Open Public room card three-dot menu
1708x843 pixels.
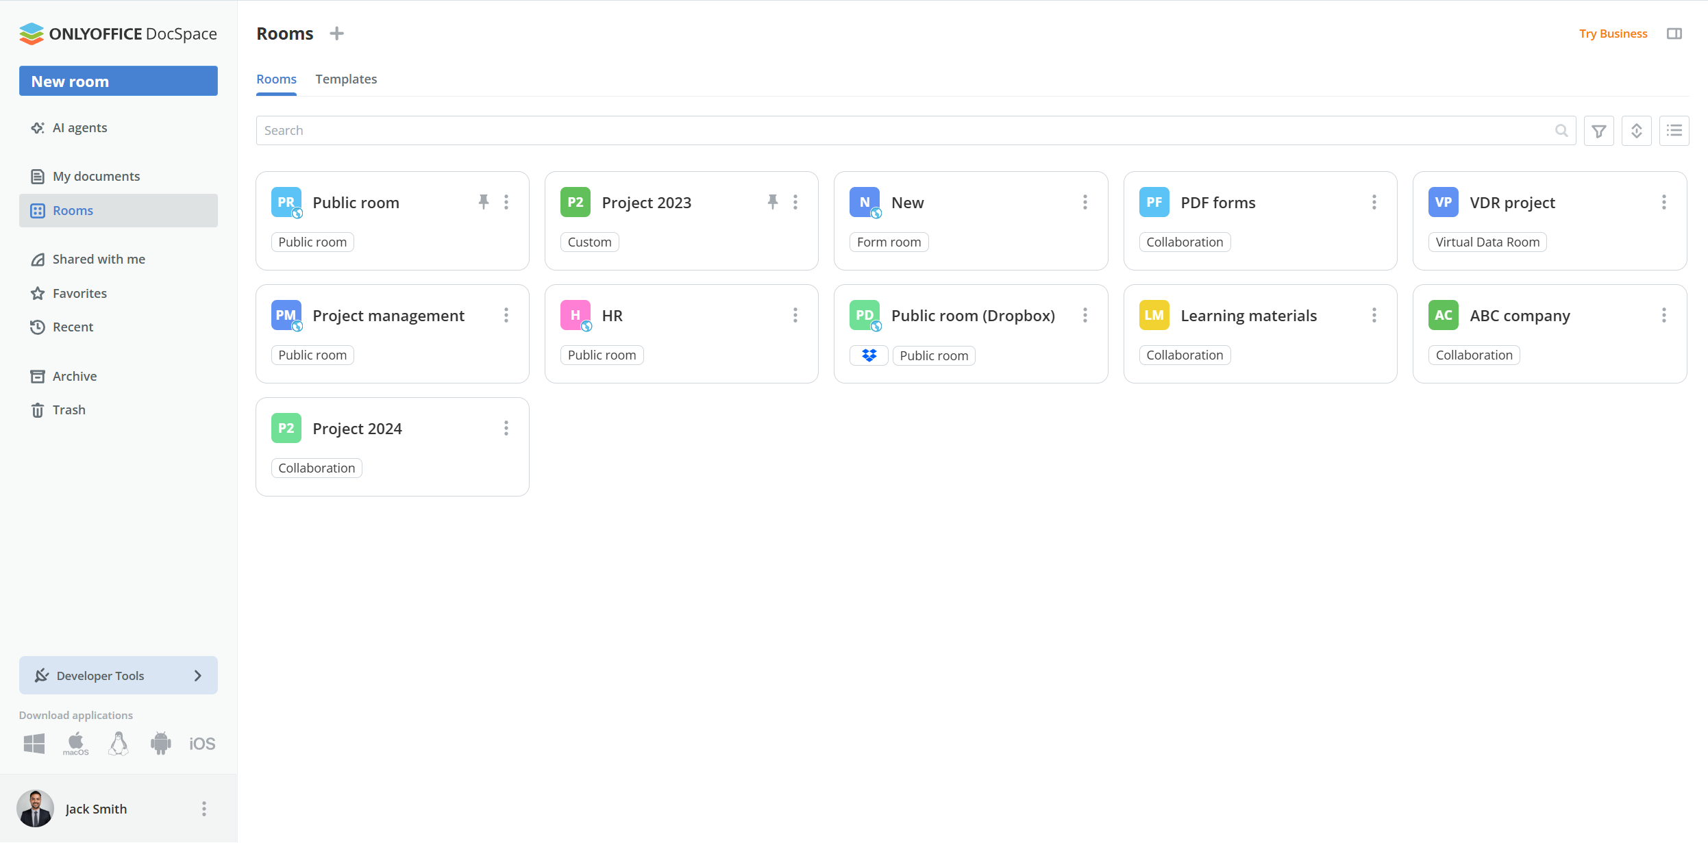pyautogui.click(x=506, y=202)
